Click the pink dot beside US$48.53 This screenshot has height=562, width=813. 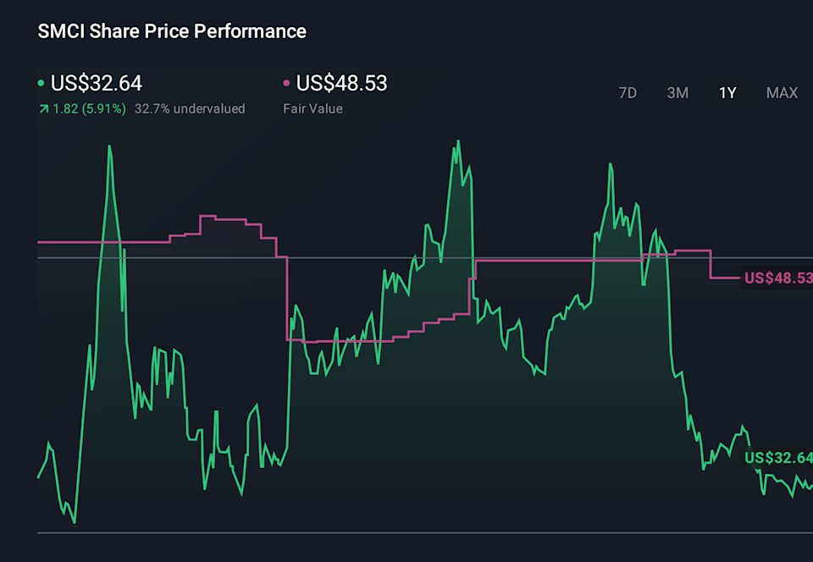click(x=285, y=83)
